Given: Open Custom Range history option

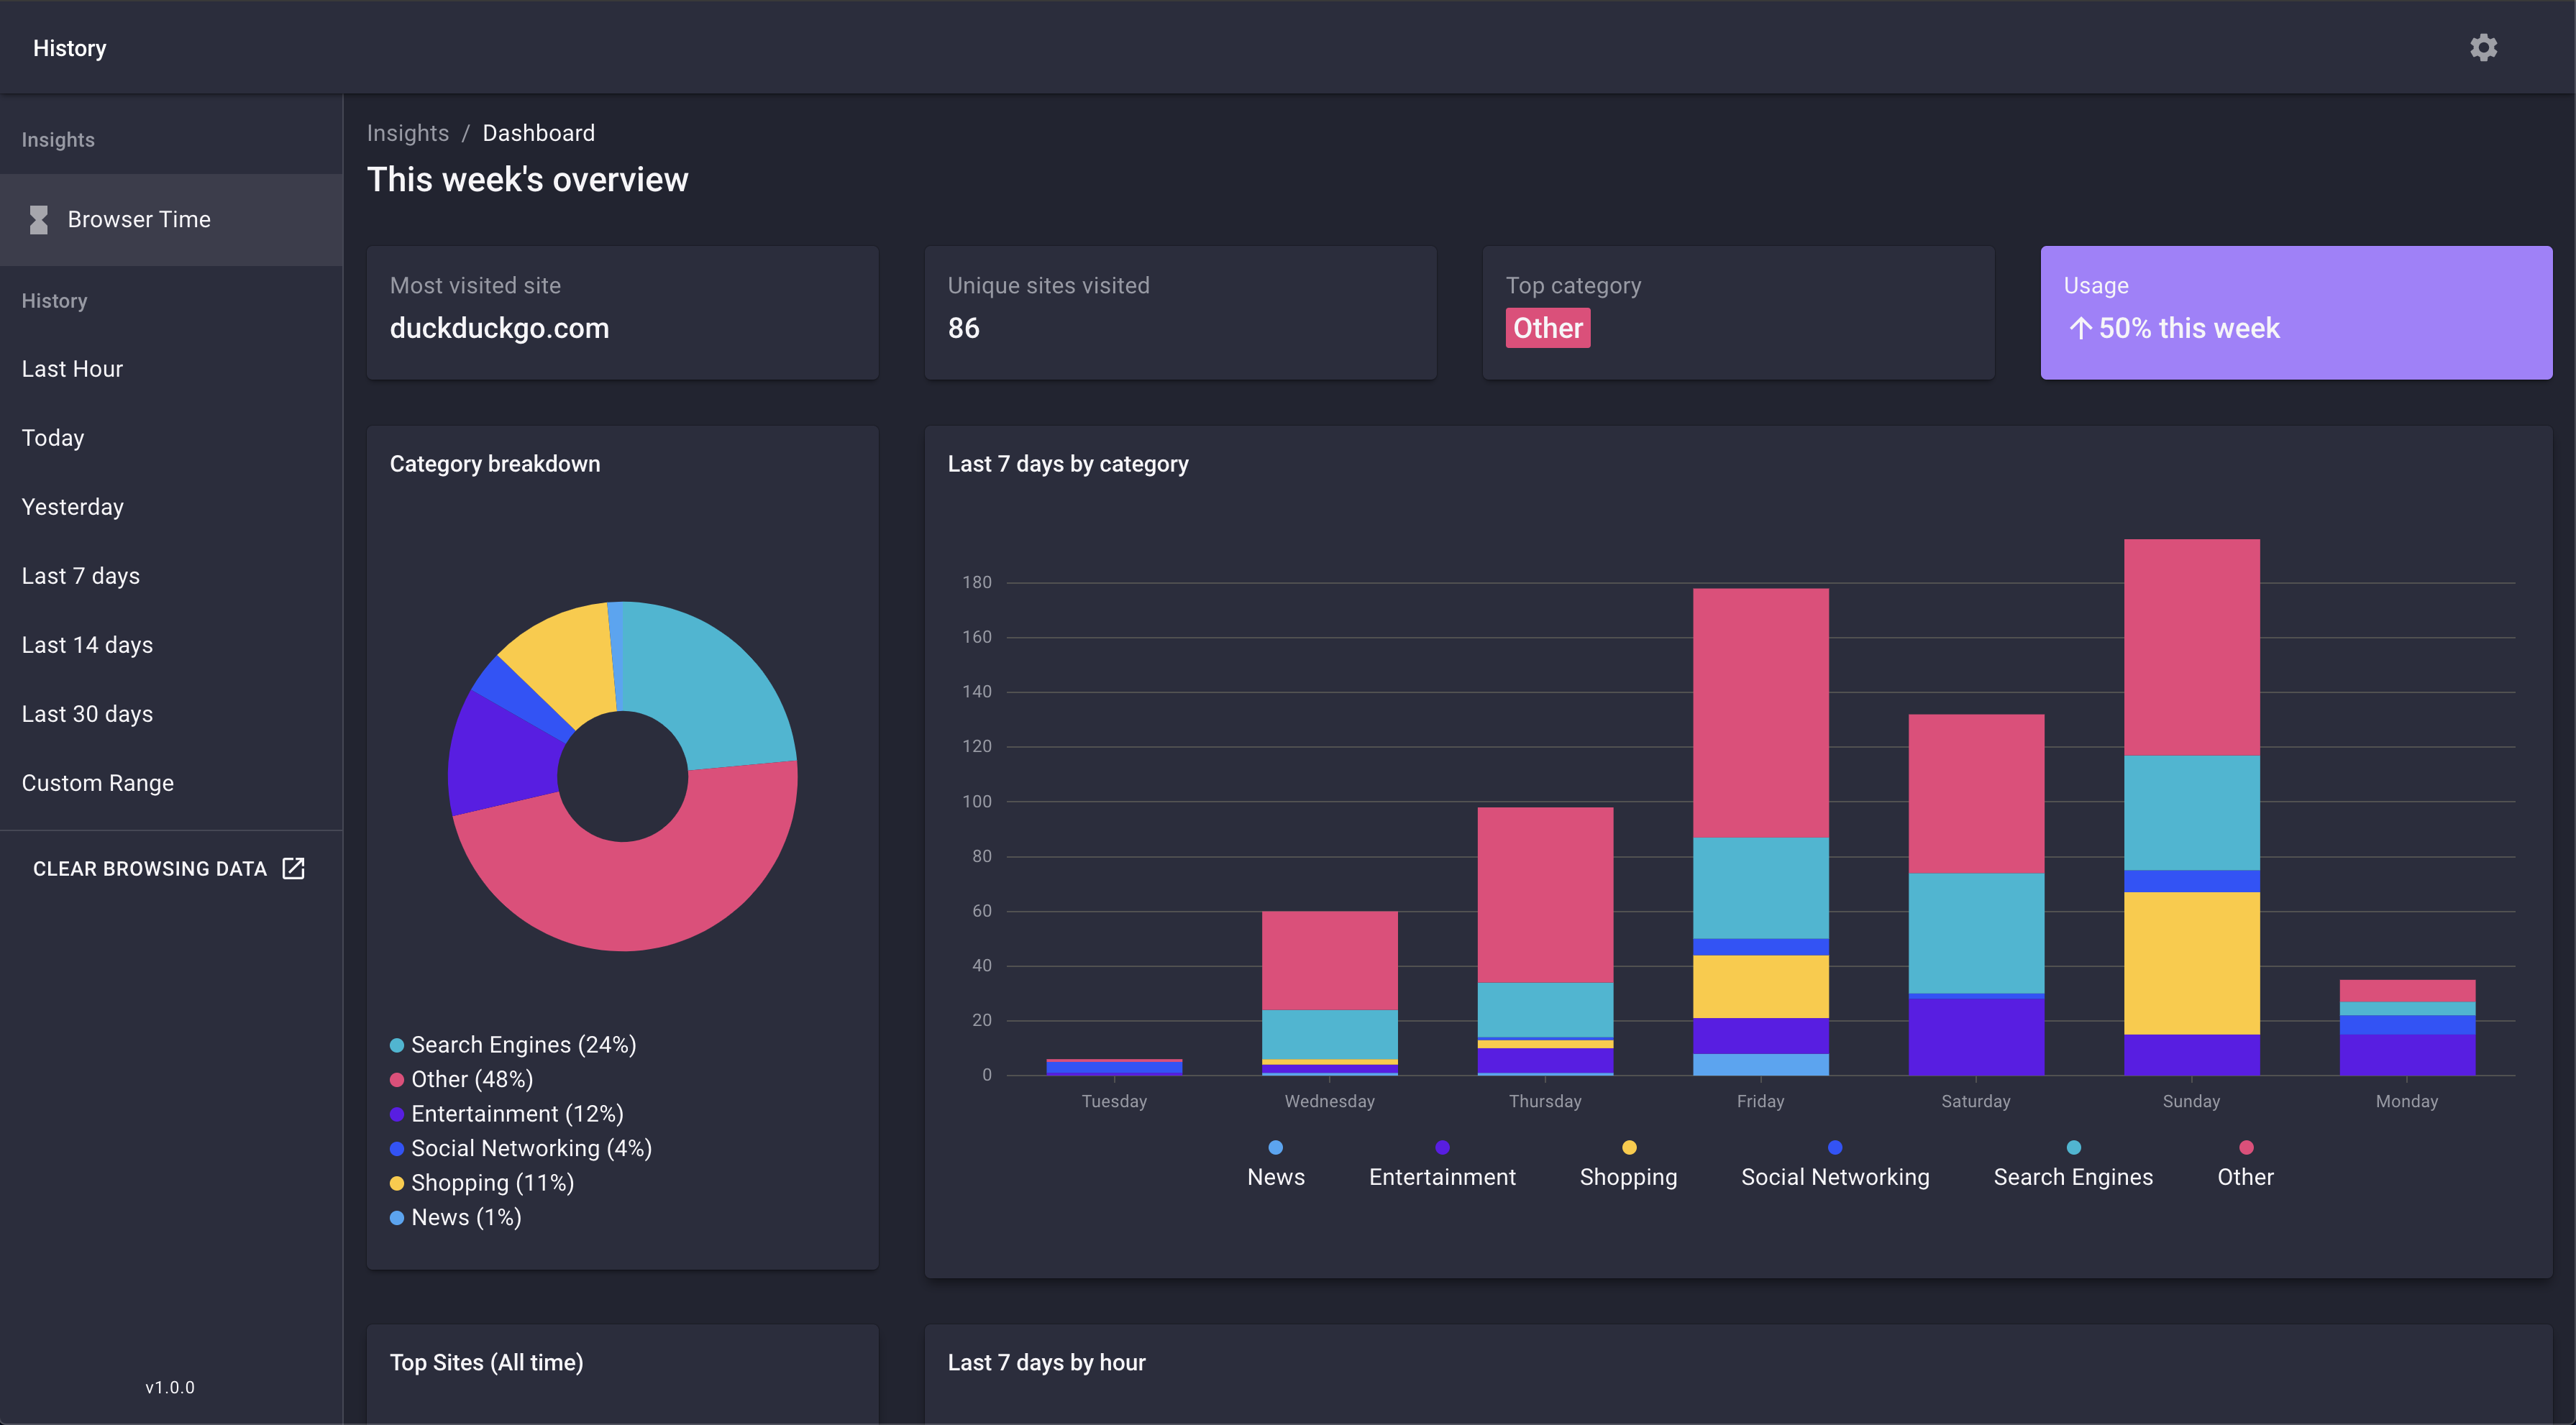Looking at the screenshot, I should 97,783.
